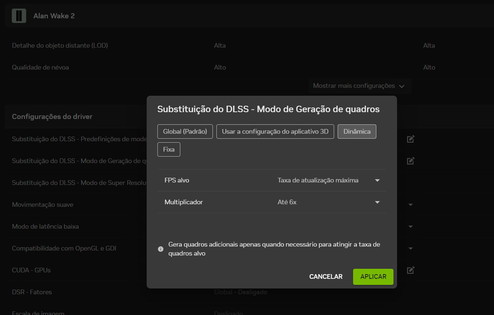The width and height of the screenshot is (494, 315).
Task: Click the Configurações do driver section header
Action: click(x=52, y=116)
